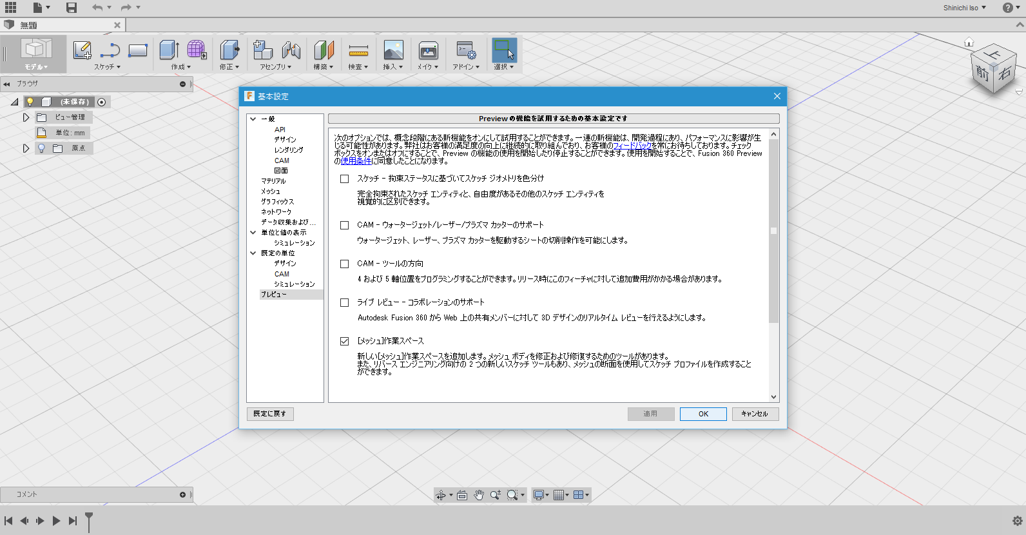The height and width of the screenshot is (535, 1026).
Task: Undo the last action
Action: pos(97,8)
